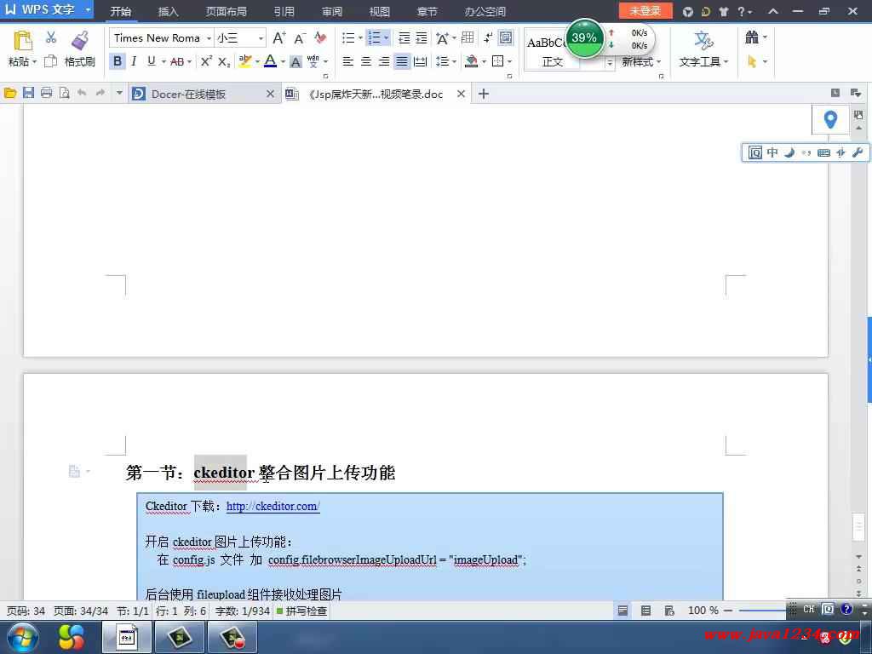Screen dimensions: 872x654
Task: Open the 文字工具 text tools
Action: 703,49
